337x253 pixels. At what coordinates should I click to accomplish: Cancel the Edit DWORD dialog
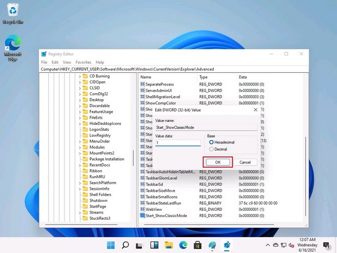pyautogui.click(x=245, y=162)
